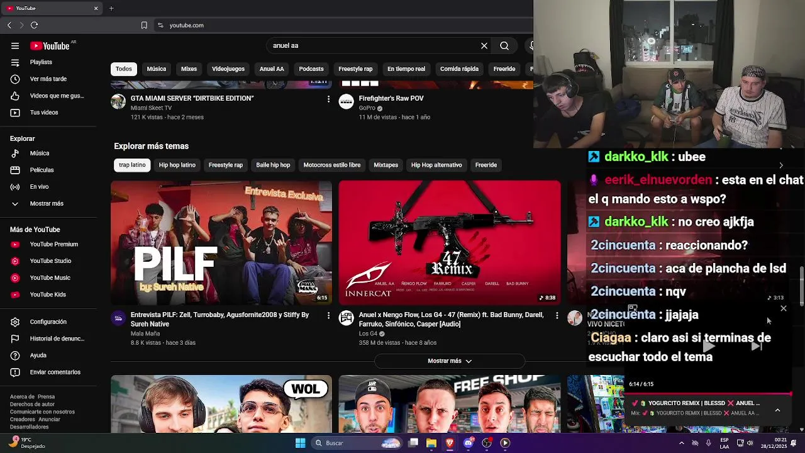Skip to next video in the miniplayer
805x453 pixels.
point(757,346)
